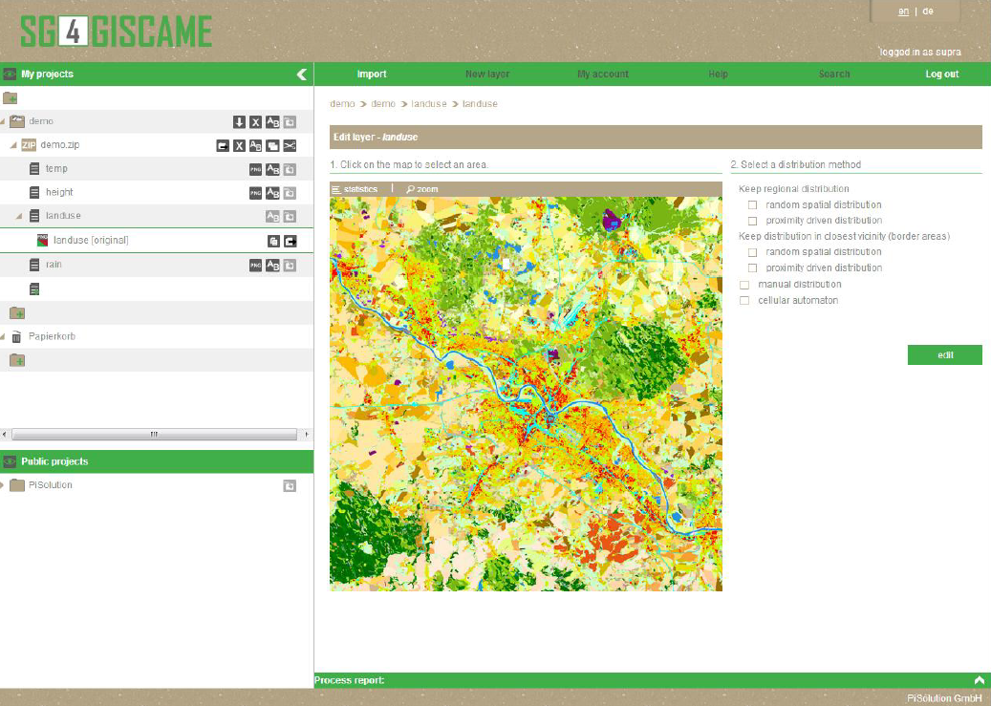Rename the temp layer with AB icon
This screenshot has height=706, width=991.
272,169
